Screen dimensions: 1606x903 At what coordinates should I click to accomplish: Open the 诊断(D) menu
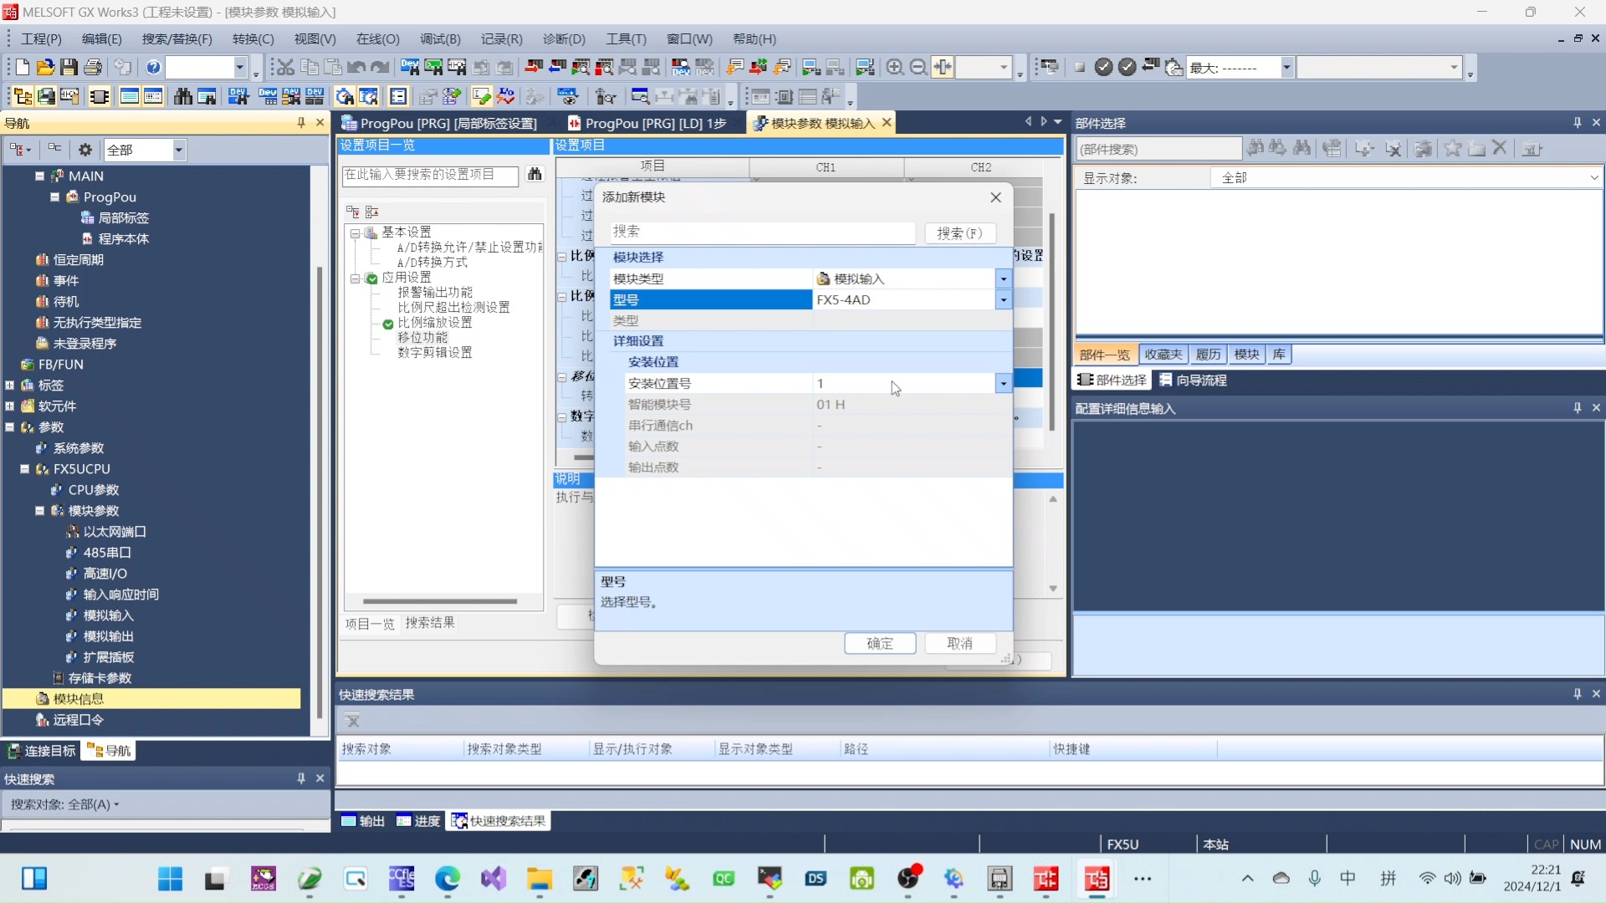pos(564,39)
